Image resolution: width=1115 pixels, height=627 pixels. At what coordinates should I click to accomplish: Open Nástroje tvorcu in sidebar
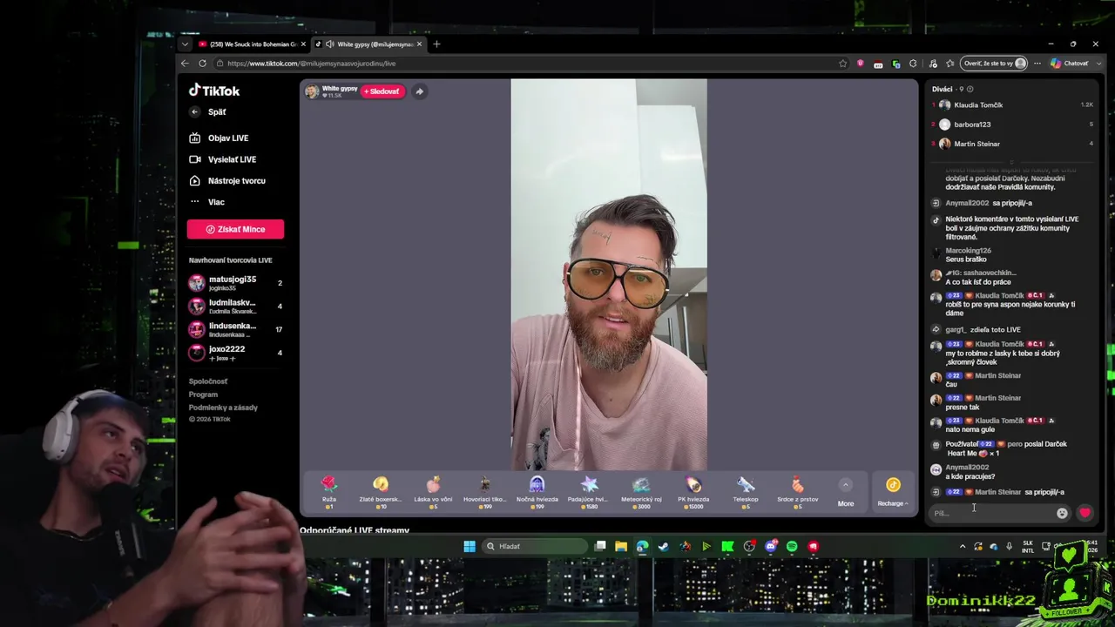point(227,180)
